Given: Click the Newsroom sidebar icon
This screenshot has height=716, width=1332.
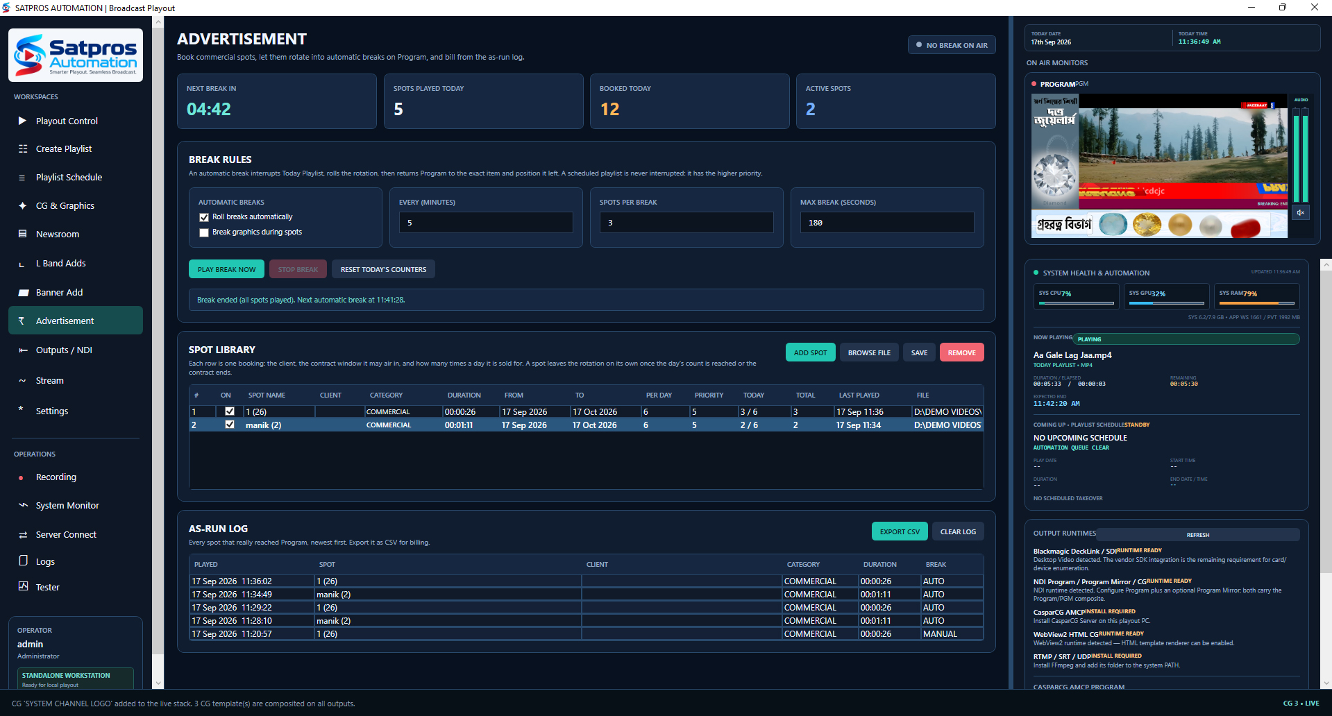Looking at the screenshot, I should click(x=22, y=234).
